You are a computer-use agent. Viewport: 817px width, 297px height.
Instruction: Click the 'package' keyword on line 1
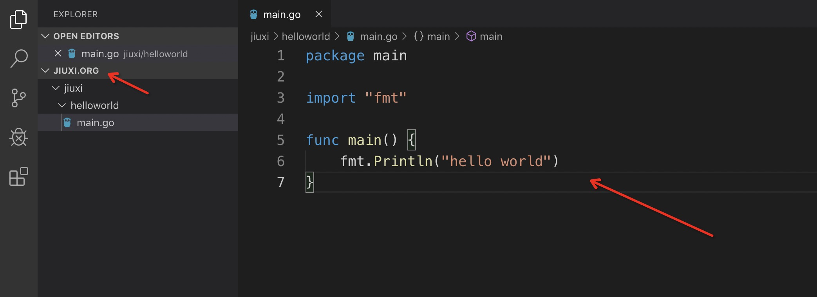[x=335, y=56]
